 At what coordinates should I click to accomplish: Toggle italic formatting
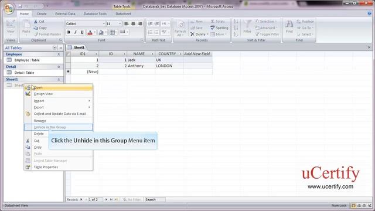click(76, 32)
